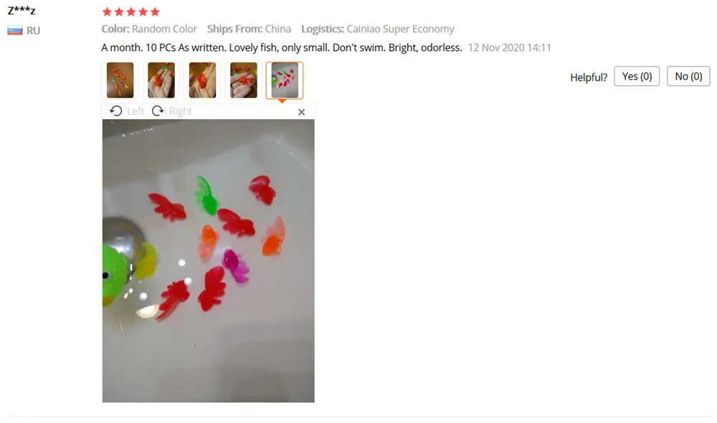Click reviewer name Z***z
The image size is (717, 423).
(x=22, y=10)
